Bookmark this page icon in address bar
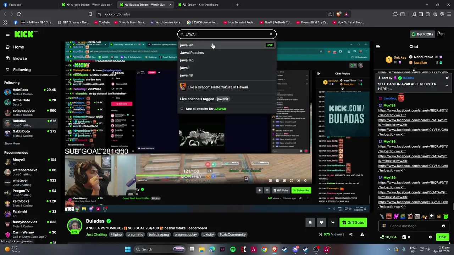This screenshot has width=454, height=255. [90, 14]
